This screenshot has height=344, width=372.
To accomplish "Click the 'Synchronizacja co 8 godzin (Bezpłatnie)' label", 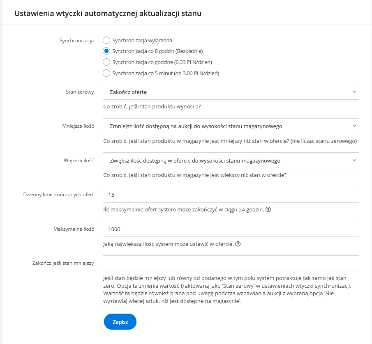I will 157,51.
